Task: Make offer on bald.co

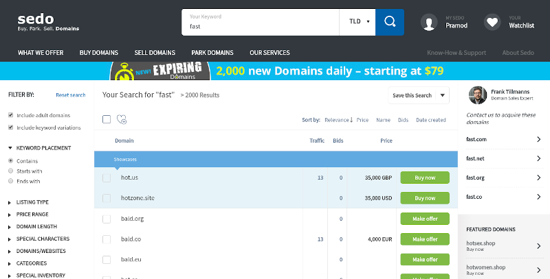Action: (x=425, y=239)
